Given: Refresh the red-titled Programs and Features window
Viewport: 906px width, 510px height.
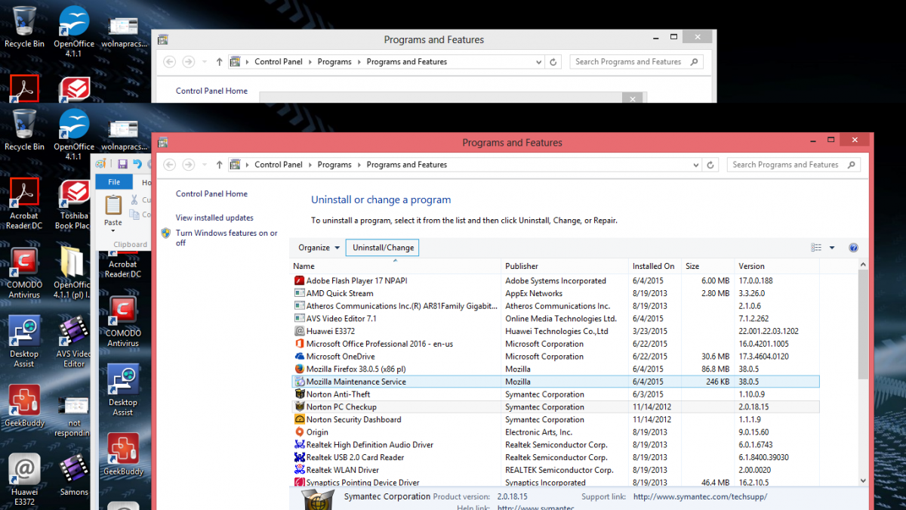Looking at the screenshot, I should 710,165.
